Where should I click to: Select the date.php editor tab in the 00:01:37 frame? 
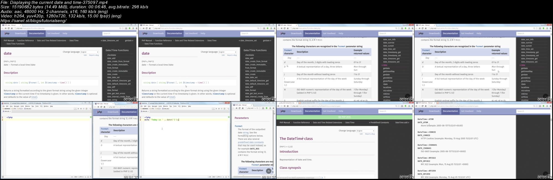tap(7, 111)
